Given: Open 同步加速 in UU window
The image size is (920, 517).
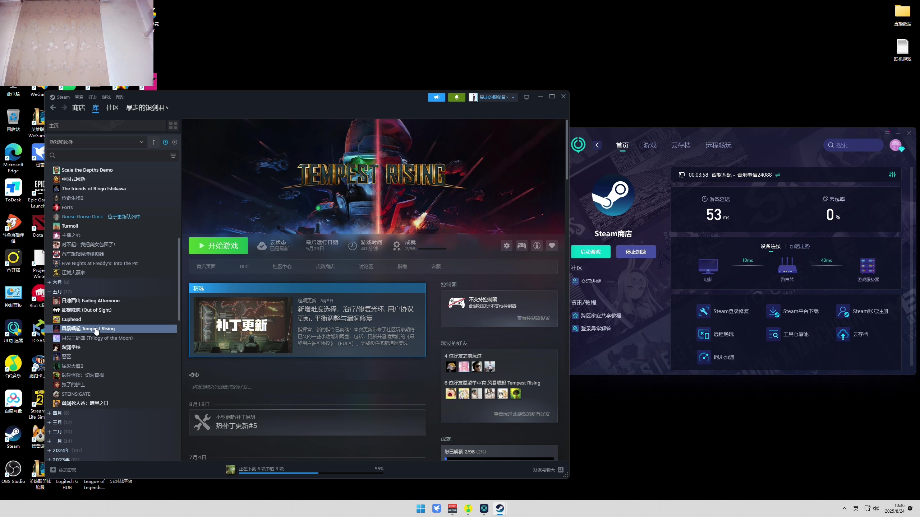Looking at the screenshot, I should tap(716, 357).
